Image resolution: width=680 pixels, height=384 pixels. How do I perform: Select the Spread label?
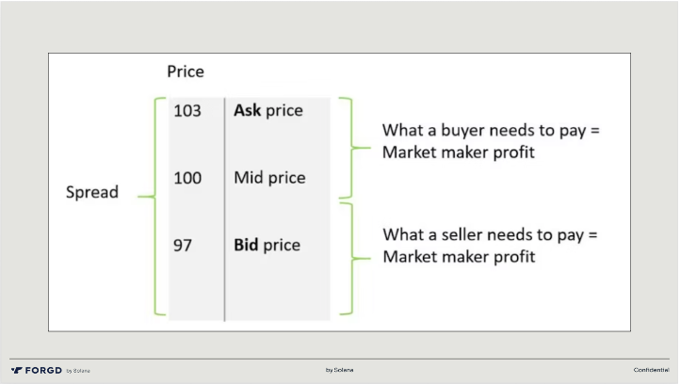coord(92,192)
